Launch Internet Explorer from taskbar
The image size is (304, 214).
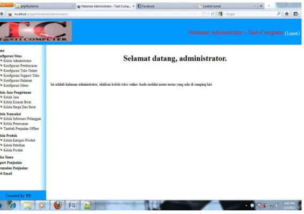(13, 205)
